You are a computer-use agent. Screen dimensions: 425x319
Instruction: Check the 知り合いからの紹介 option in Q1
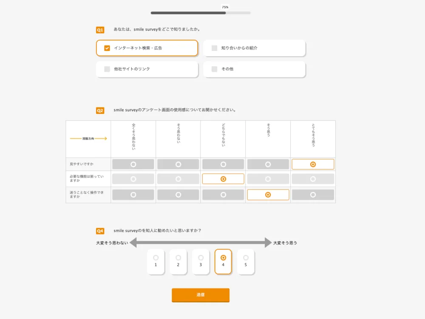(x=254, y=48)
